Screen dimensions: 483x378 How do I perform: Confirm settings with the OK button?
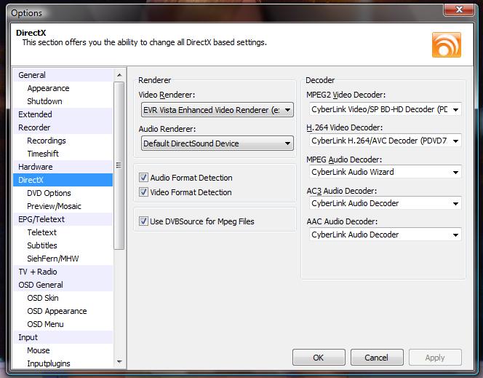click(x=319, y=358)
